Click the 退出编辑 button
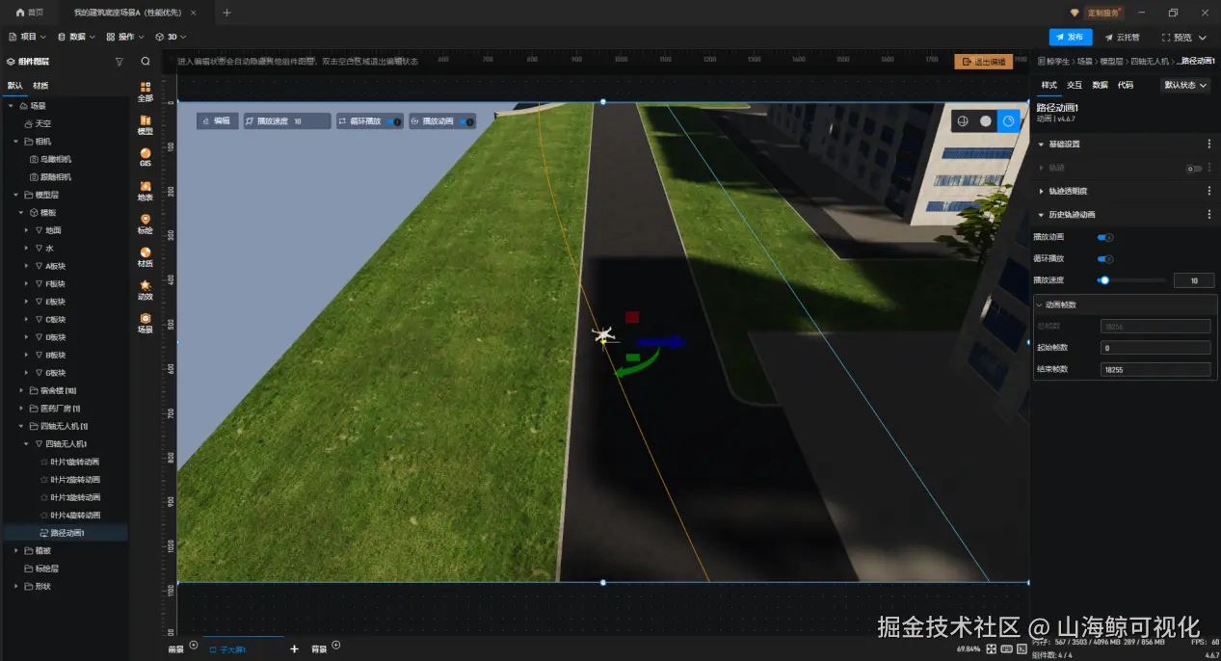Image resolution: width=1221 pixels, height=661 pixels. (x=984, y=62)
